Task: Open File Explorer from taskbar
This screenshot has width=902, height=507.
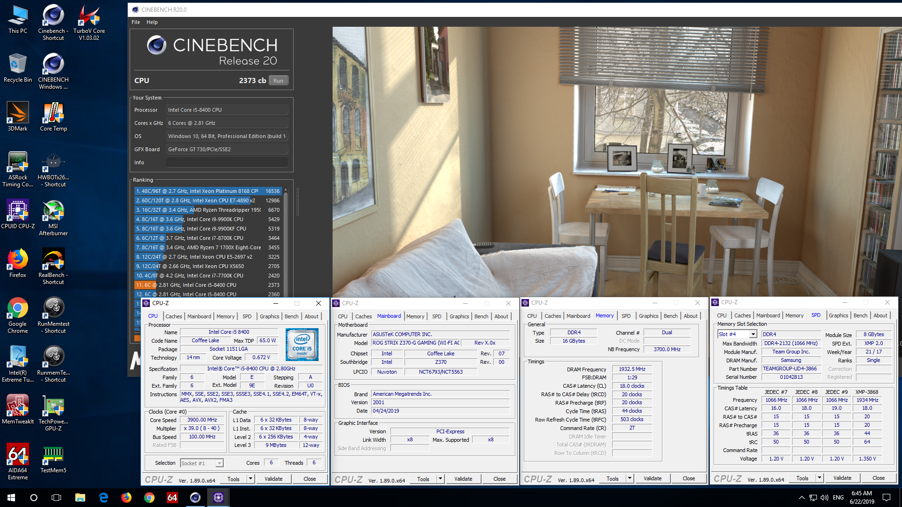Action: [x=80, y=498]
